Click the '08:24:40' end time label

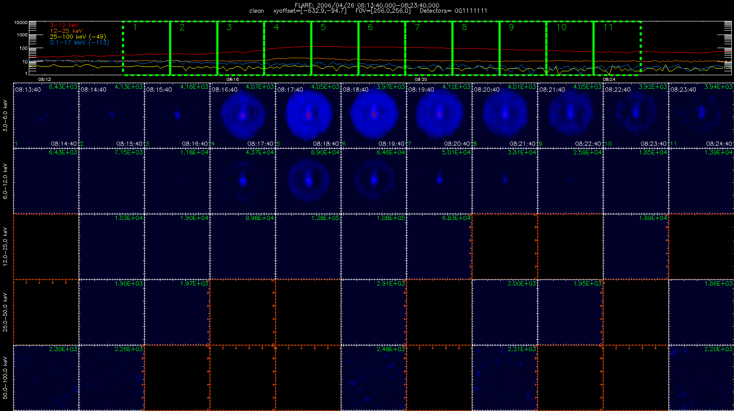(x=719, y=143)
